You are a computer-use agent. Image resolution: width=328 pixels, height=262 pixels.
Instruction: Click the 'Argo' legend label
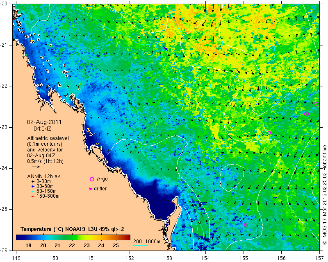click(x=102, y=179)
